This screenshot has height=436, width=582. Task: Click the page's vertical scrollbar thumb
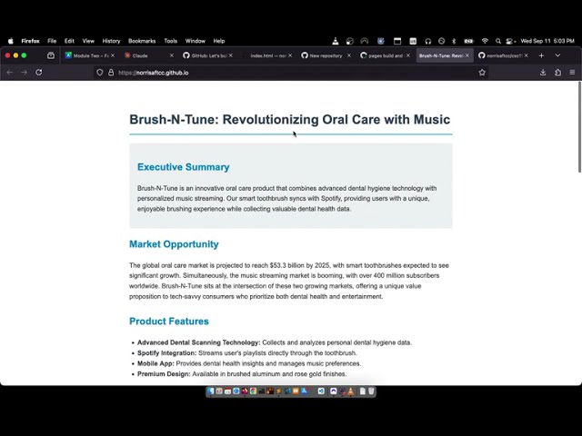tap(579, 127)
